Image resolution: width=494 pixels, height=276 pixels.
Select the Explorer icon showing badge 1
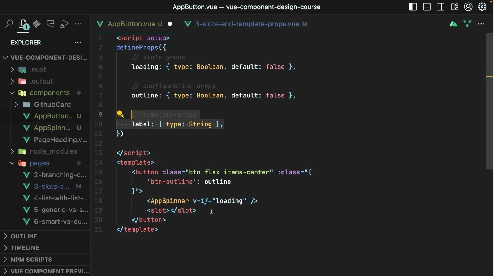[x=23, y=23]
